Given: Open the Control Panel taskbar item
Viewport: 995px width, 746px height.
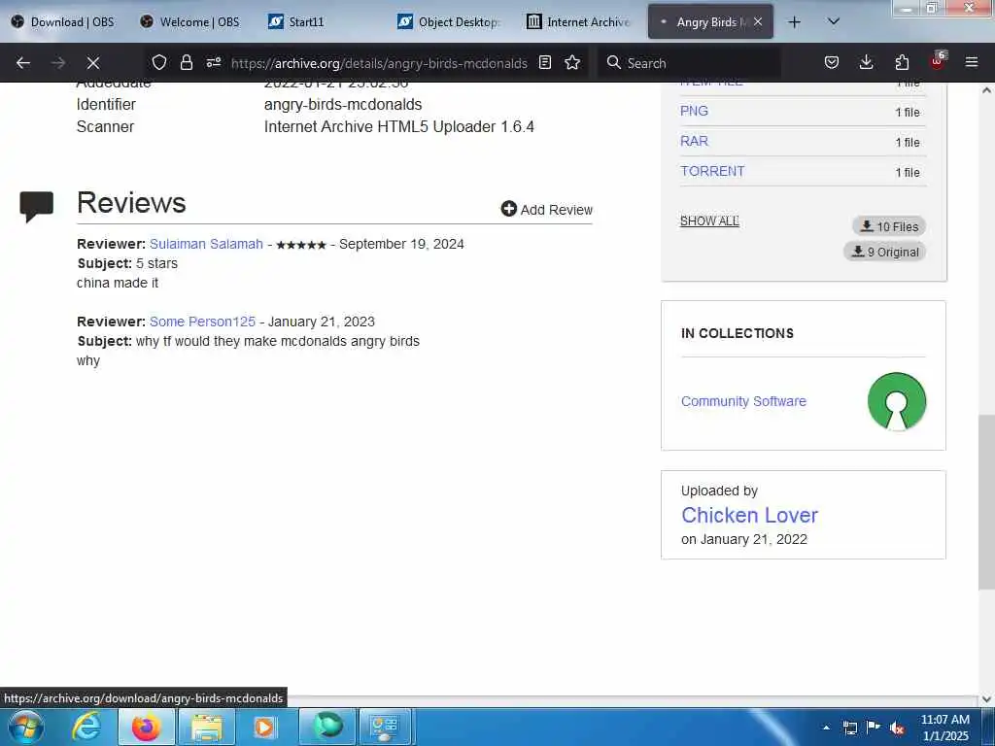Looking at the screenshot, I should [x=385, y=727].
